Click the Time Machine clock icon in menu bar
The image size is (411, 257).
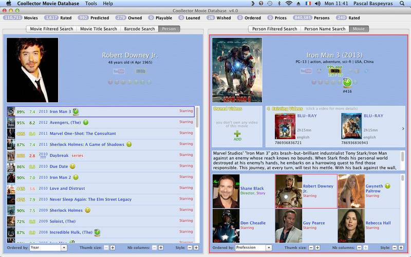[x=270, y=4]
